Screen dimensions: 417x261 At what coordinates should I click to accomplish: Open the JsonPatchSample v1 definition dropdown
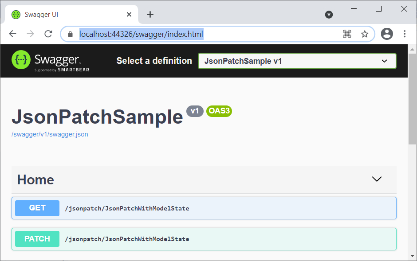297,61
